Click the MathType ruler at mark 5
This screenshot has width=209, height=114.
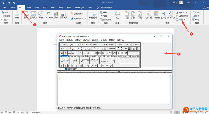coord(119,72)
